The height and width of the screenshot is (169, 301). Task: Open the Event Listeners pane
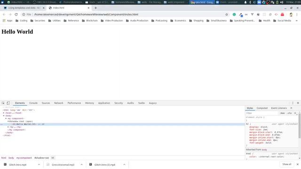point(279,108)
